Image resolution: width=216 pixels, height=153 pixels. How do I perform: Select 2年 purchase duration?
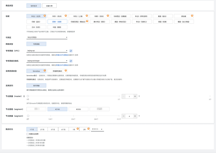[85, 129]
